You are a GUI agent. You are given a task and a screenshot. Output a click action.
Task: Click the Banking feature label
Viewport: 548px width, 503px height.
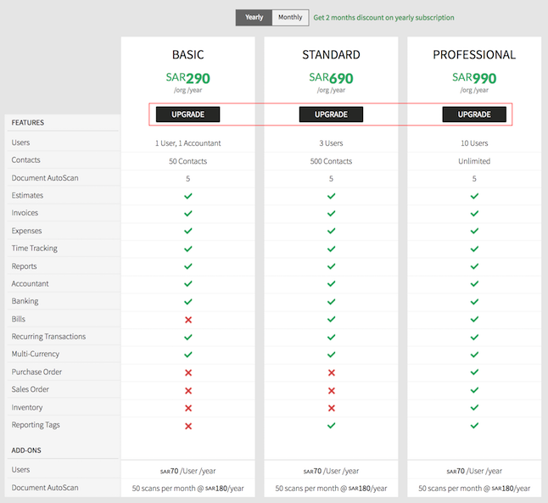tap(25, 301)
